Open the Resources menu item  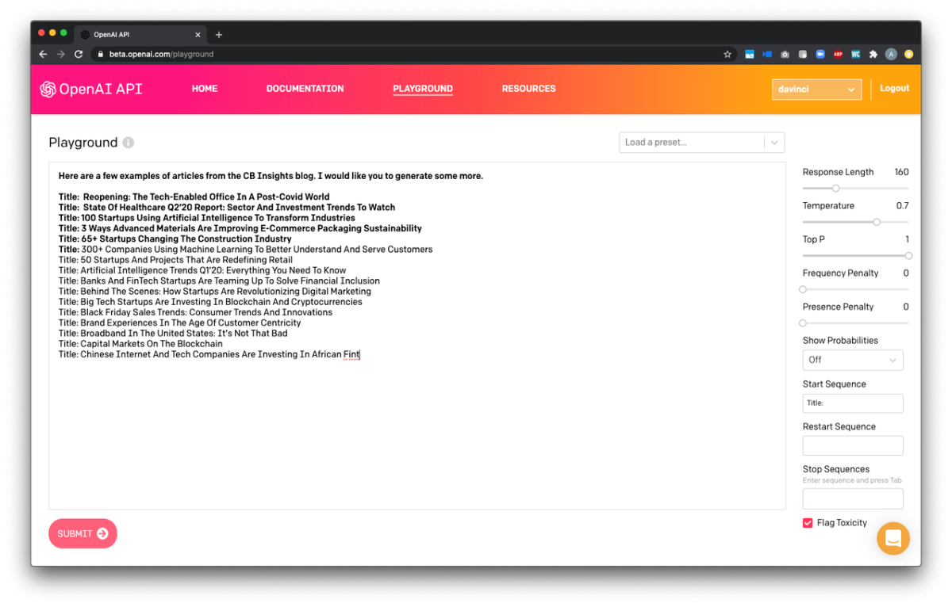(528, 89)
